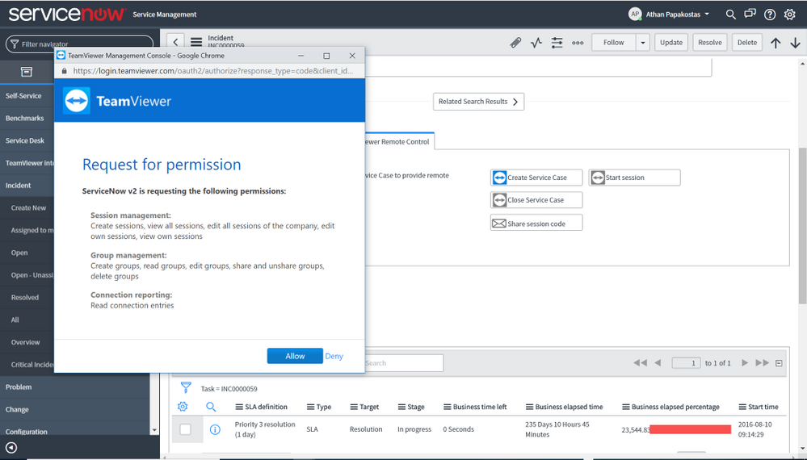The height and width of the screenshot is (460, 807).
Task: Click the Delete button
Action: click(x=746, y=43)
